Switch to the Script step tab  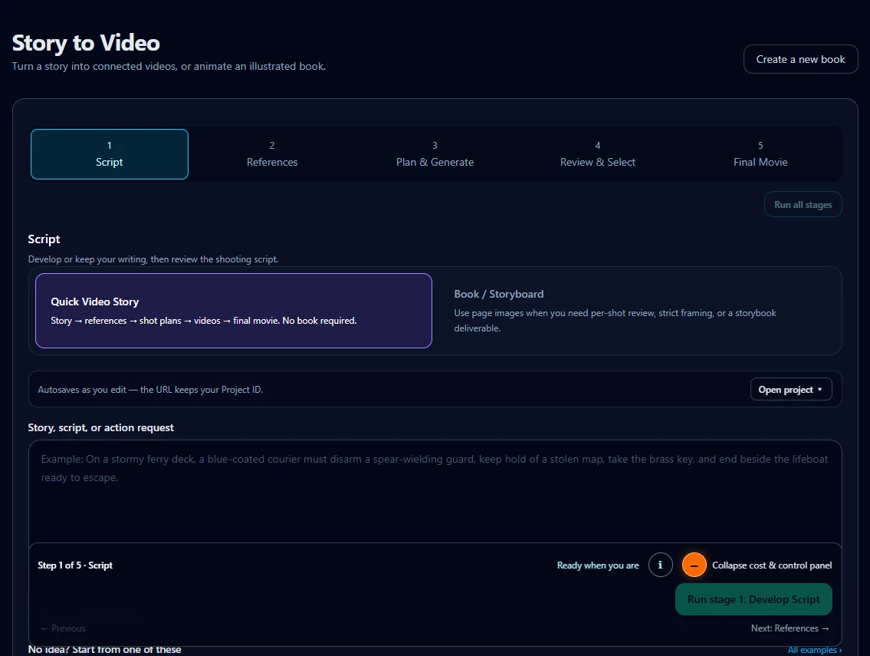tap(110, 154)
